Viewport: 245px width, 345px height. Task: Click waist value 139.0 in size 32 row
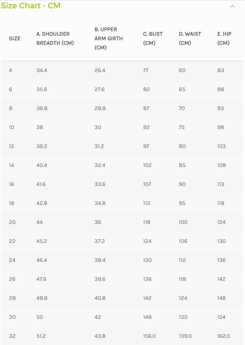pyautogui.click(x=185, y=336)
